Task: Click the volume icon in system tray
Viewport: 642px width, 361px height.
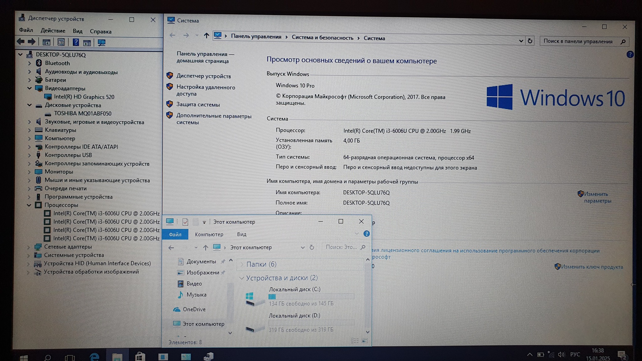Action: (x=561, y=354)
